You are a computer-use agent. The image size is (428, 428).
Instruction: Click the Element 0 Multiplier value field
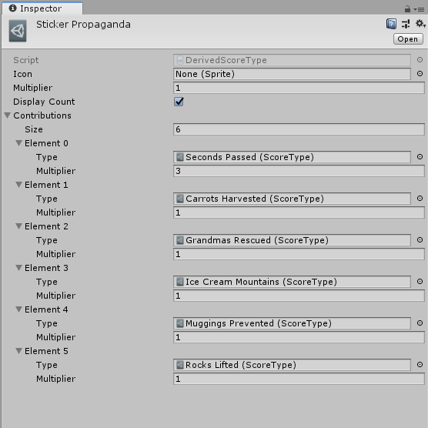tap(299, 171)
